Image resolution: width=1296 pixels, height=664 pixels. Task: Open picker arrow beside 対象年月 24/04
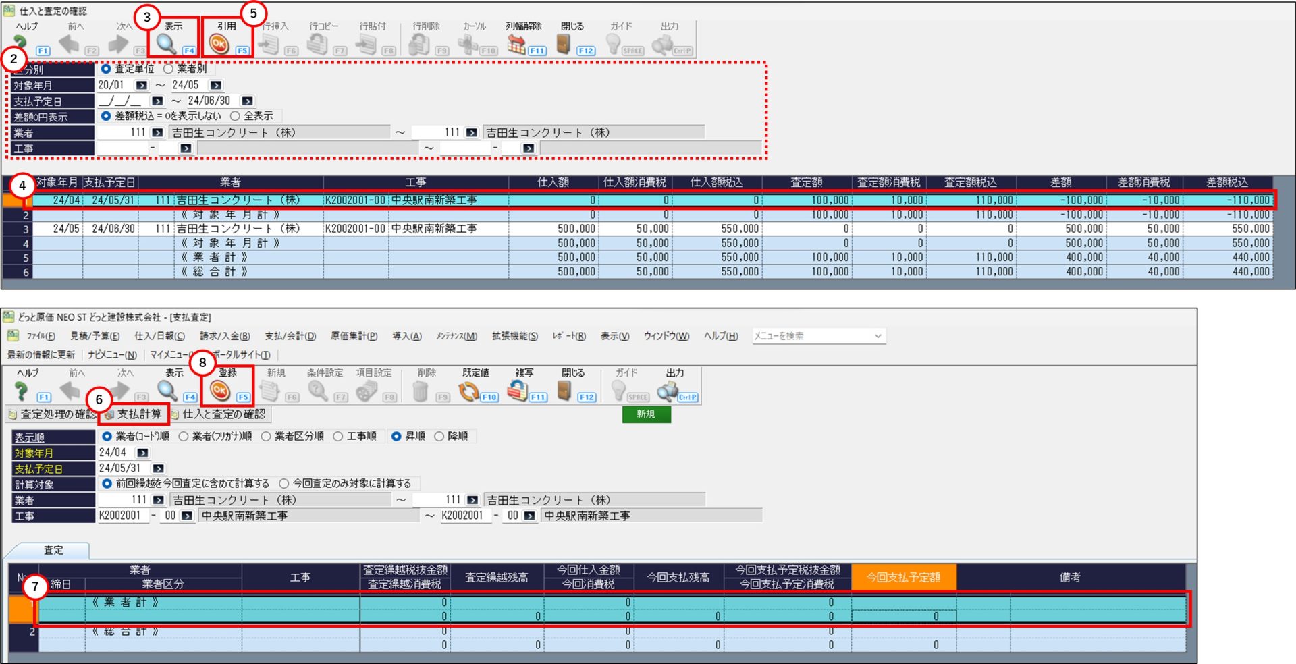point(142,453)
